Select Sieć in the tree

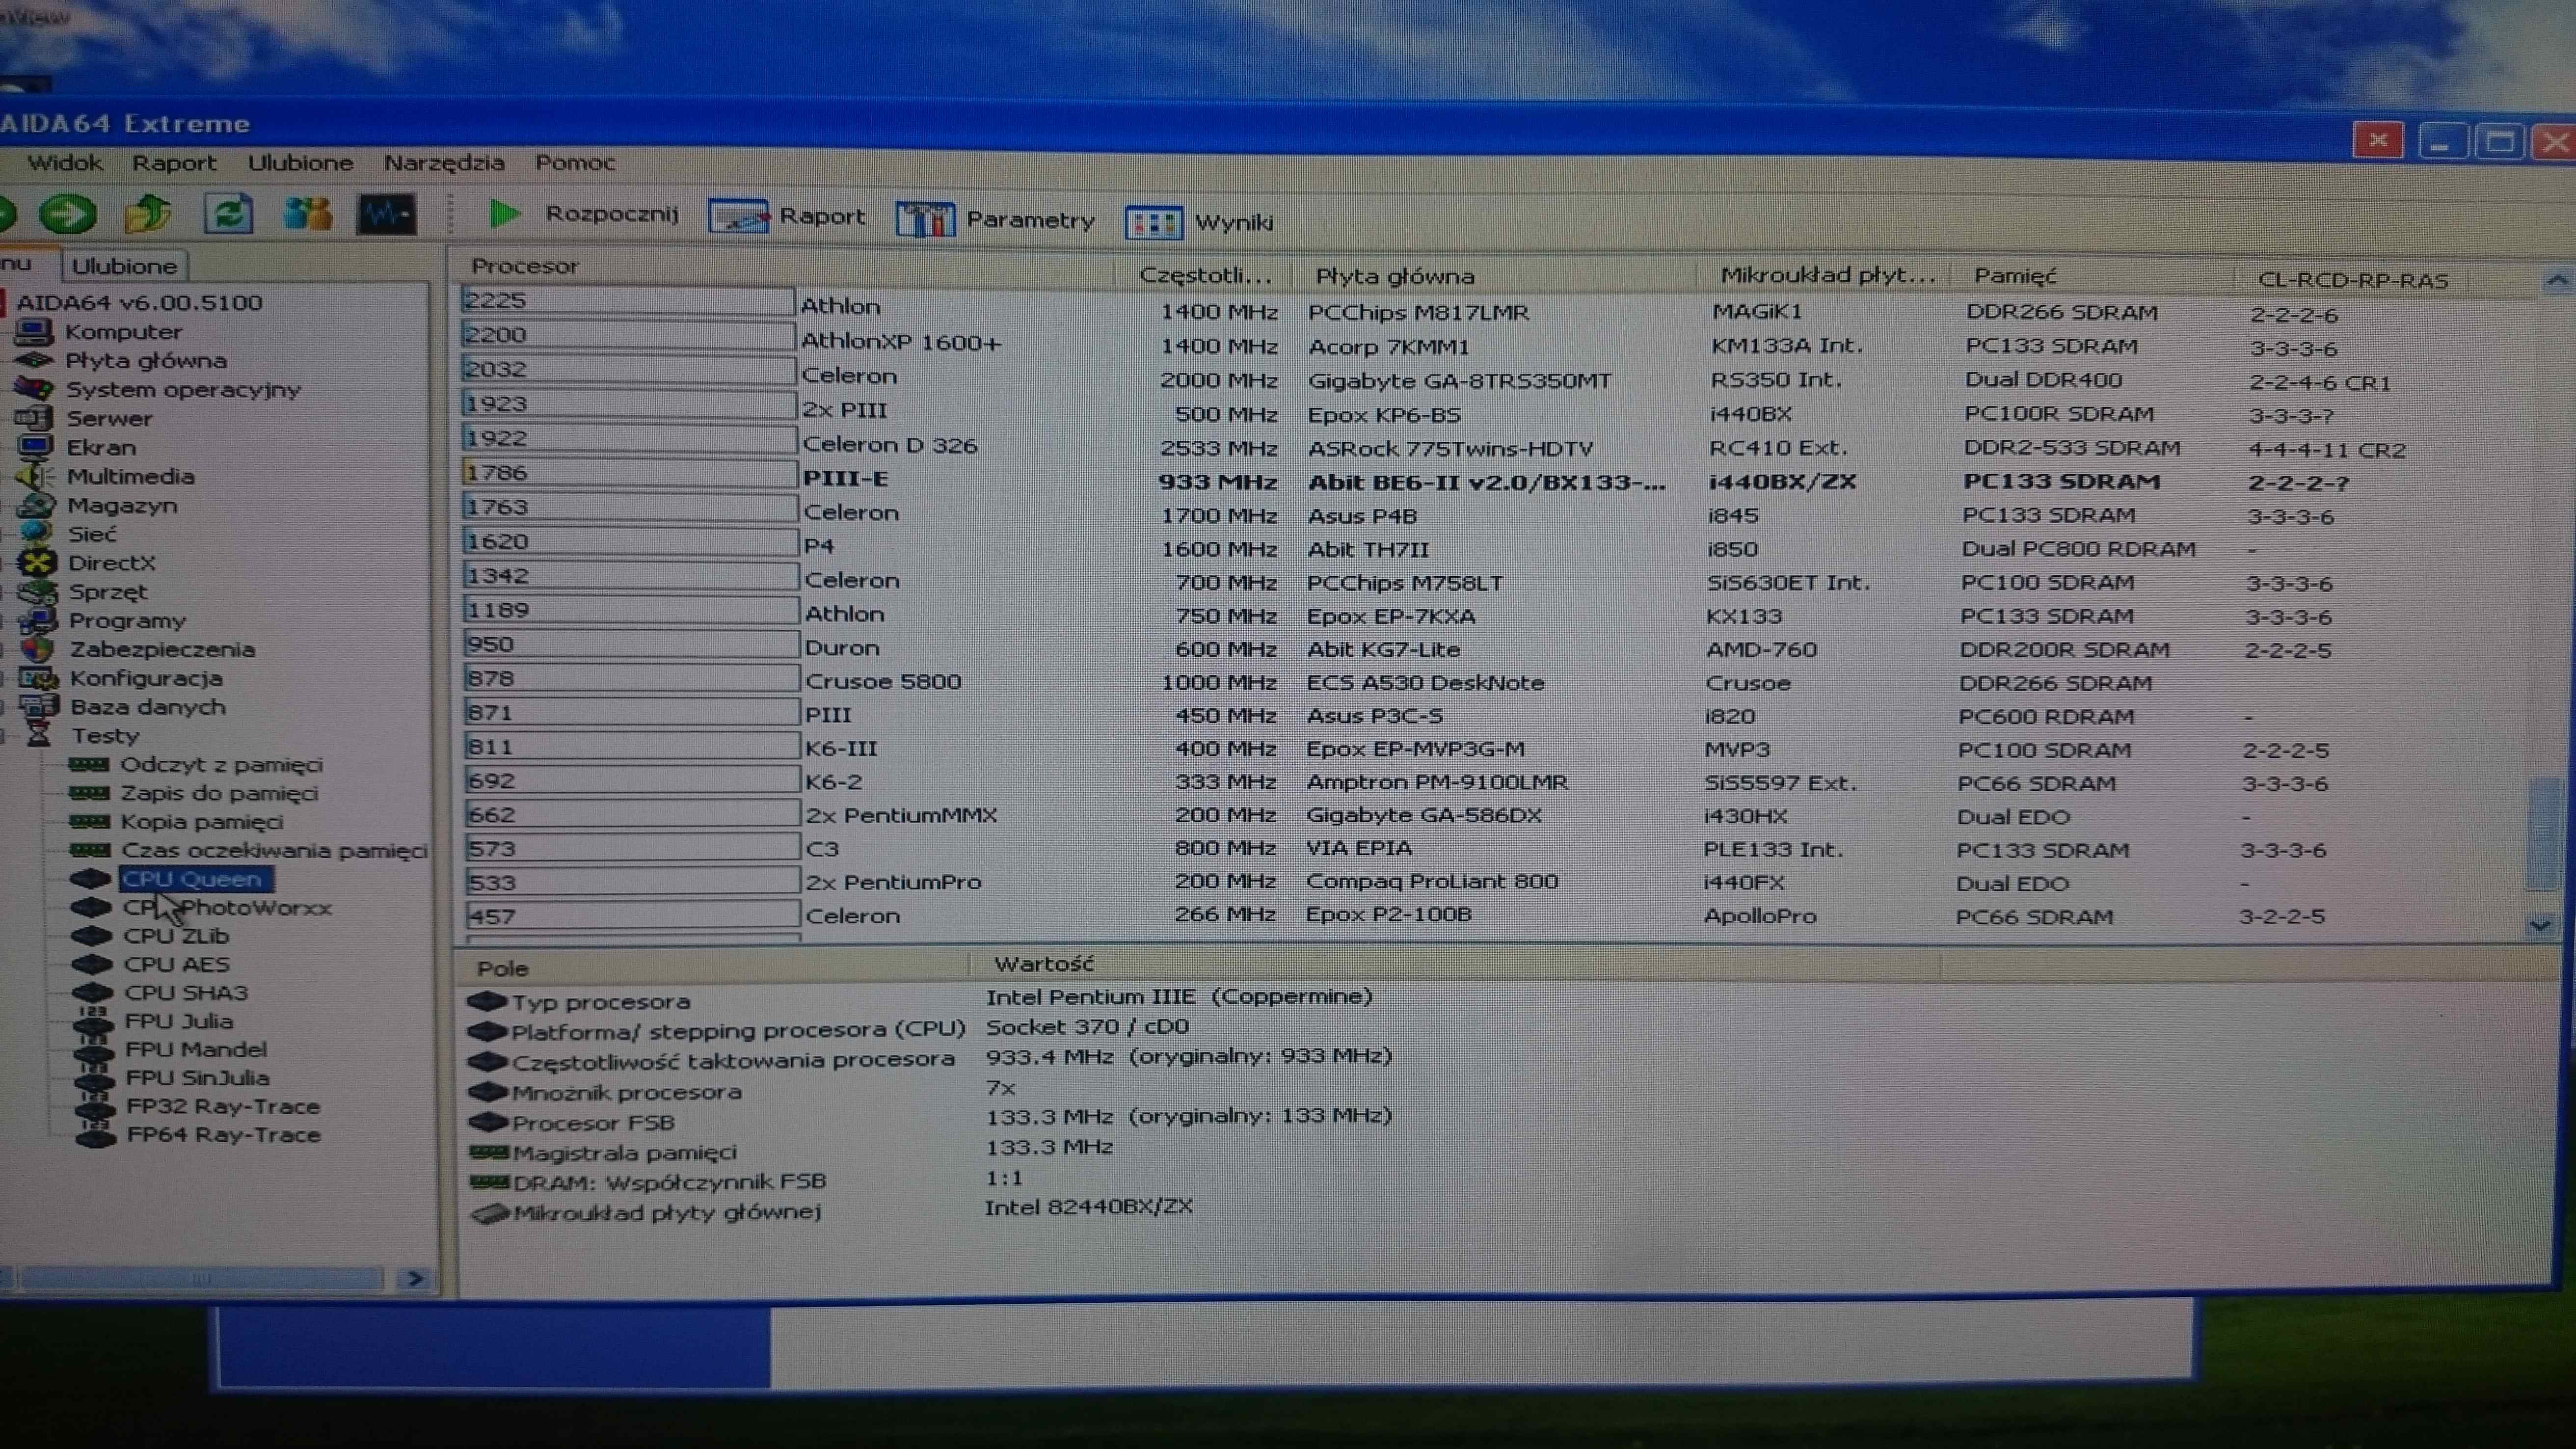(92, 535)
